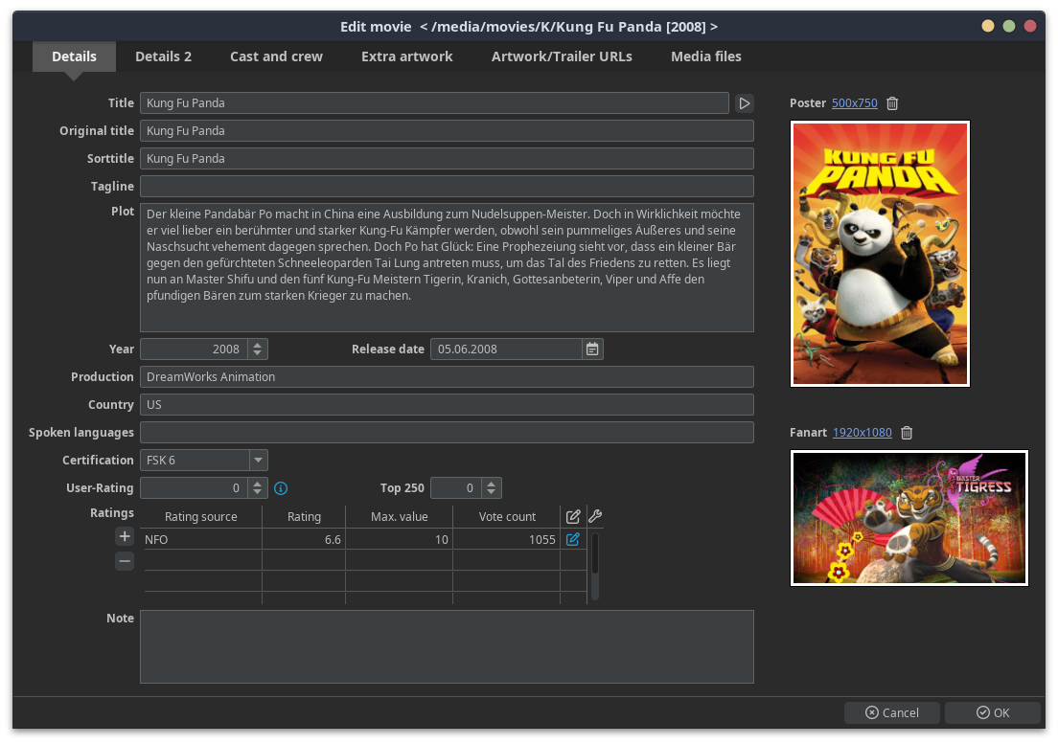The height and width of the screenshot is (744, 1058).
Task: Click the Year spinner arrows
Action: (x=258, y=349)
